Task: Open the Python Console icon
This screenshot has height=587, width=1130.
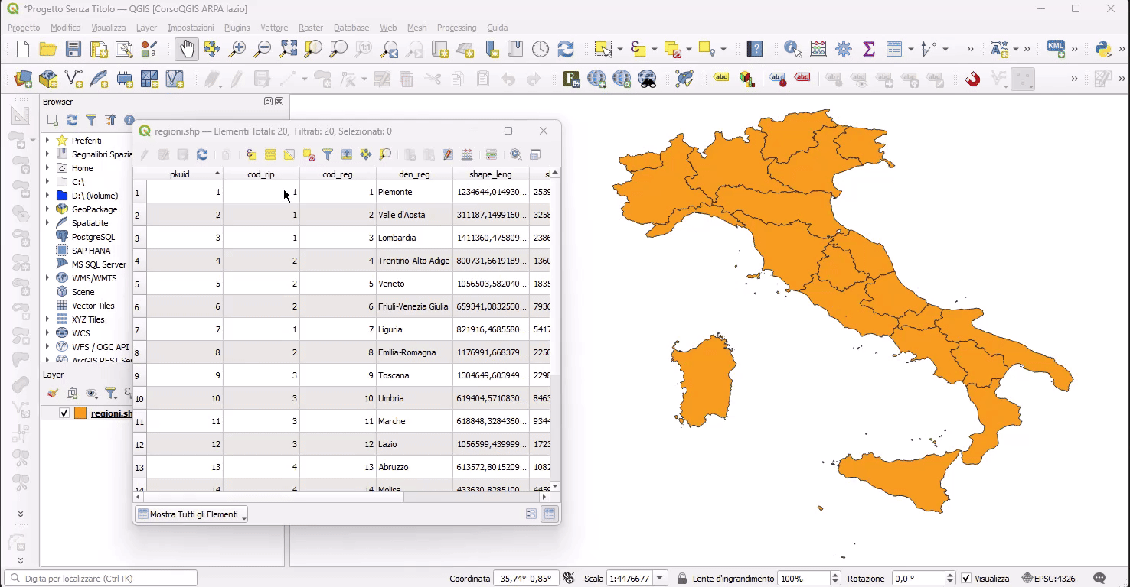Action: pyautogui.click(x=1103, y=50)
